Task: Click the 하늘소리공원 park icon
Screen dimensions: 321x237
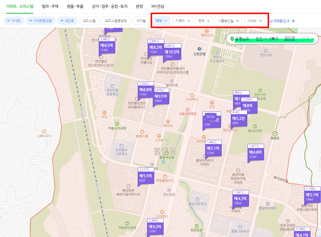Action: tap(117, 124)
